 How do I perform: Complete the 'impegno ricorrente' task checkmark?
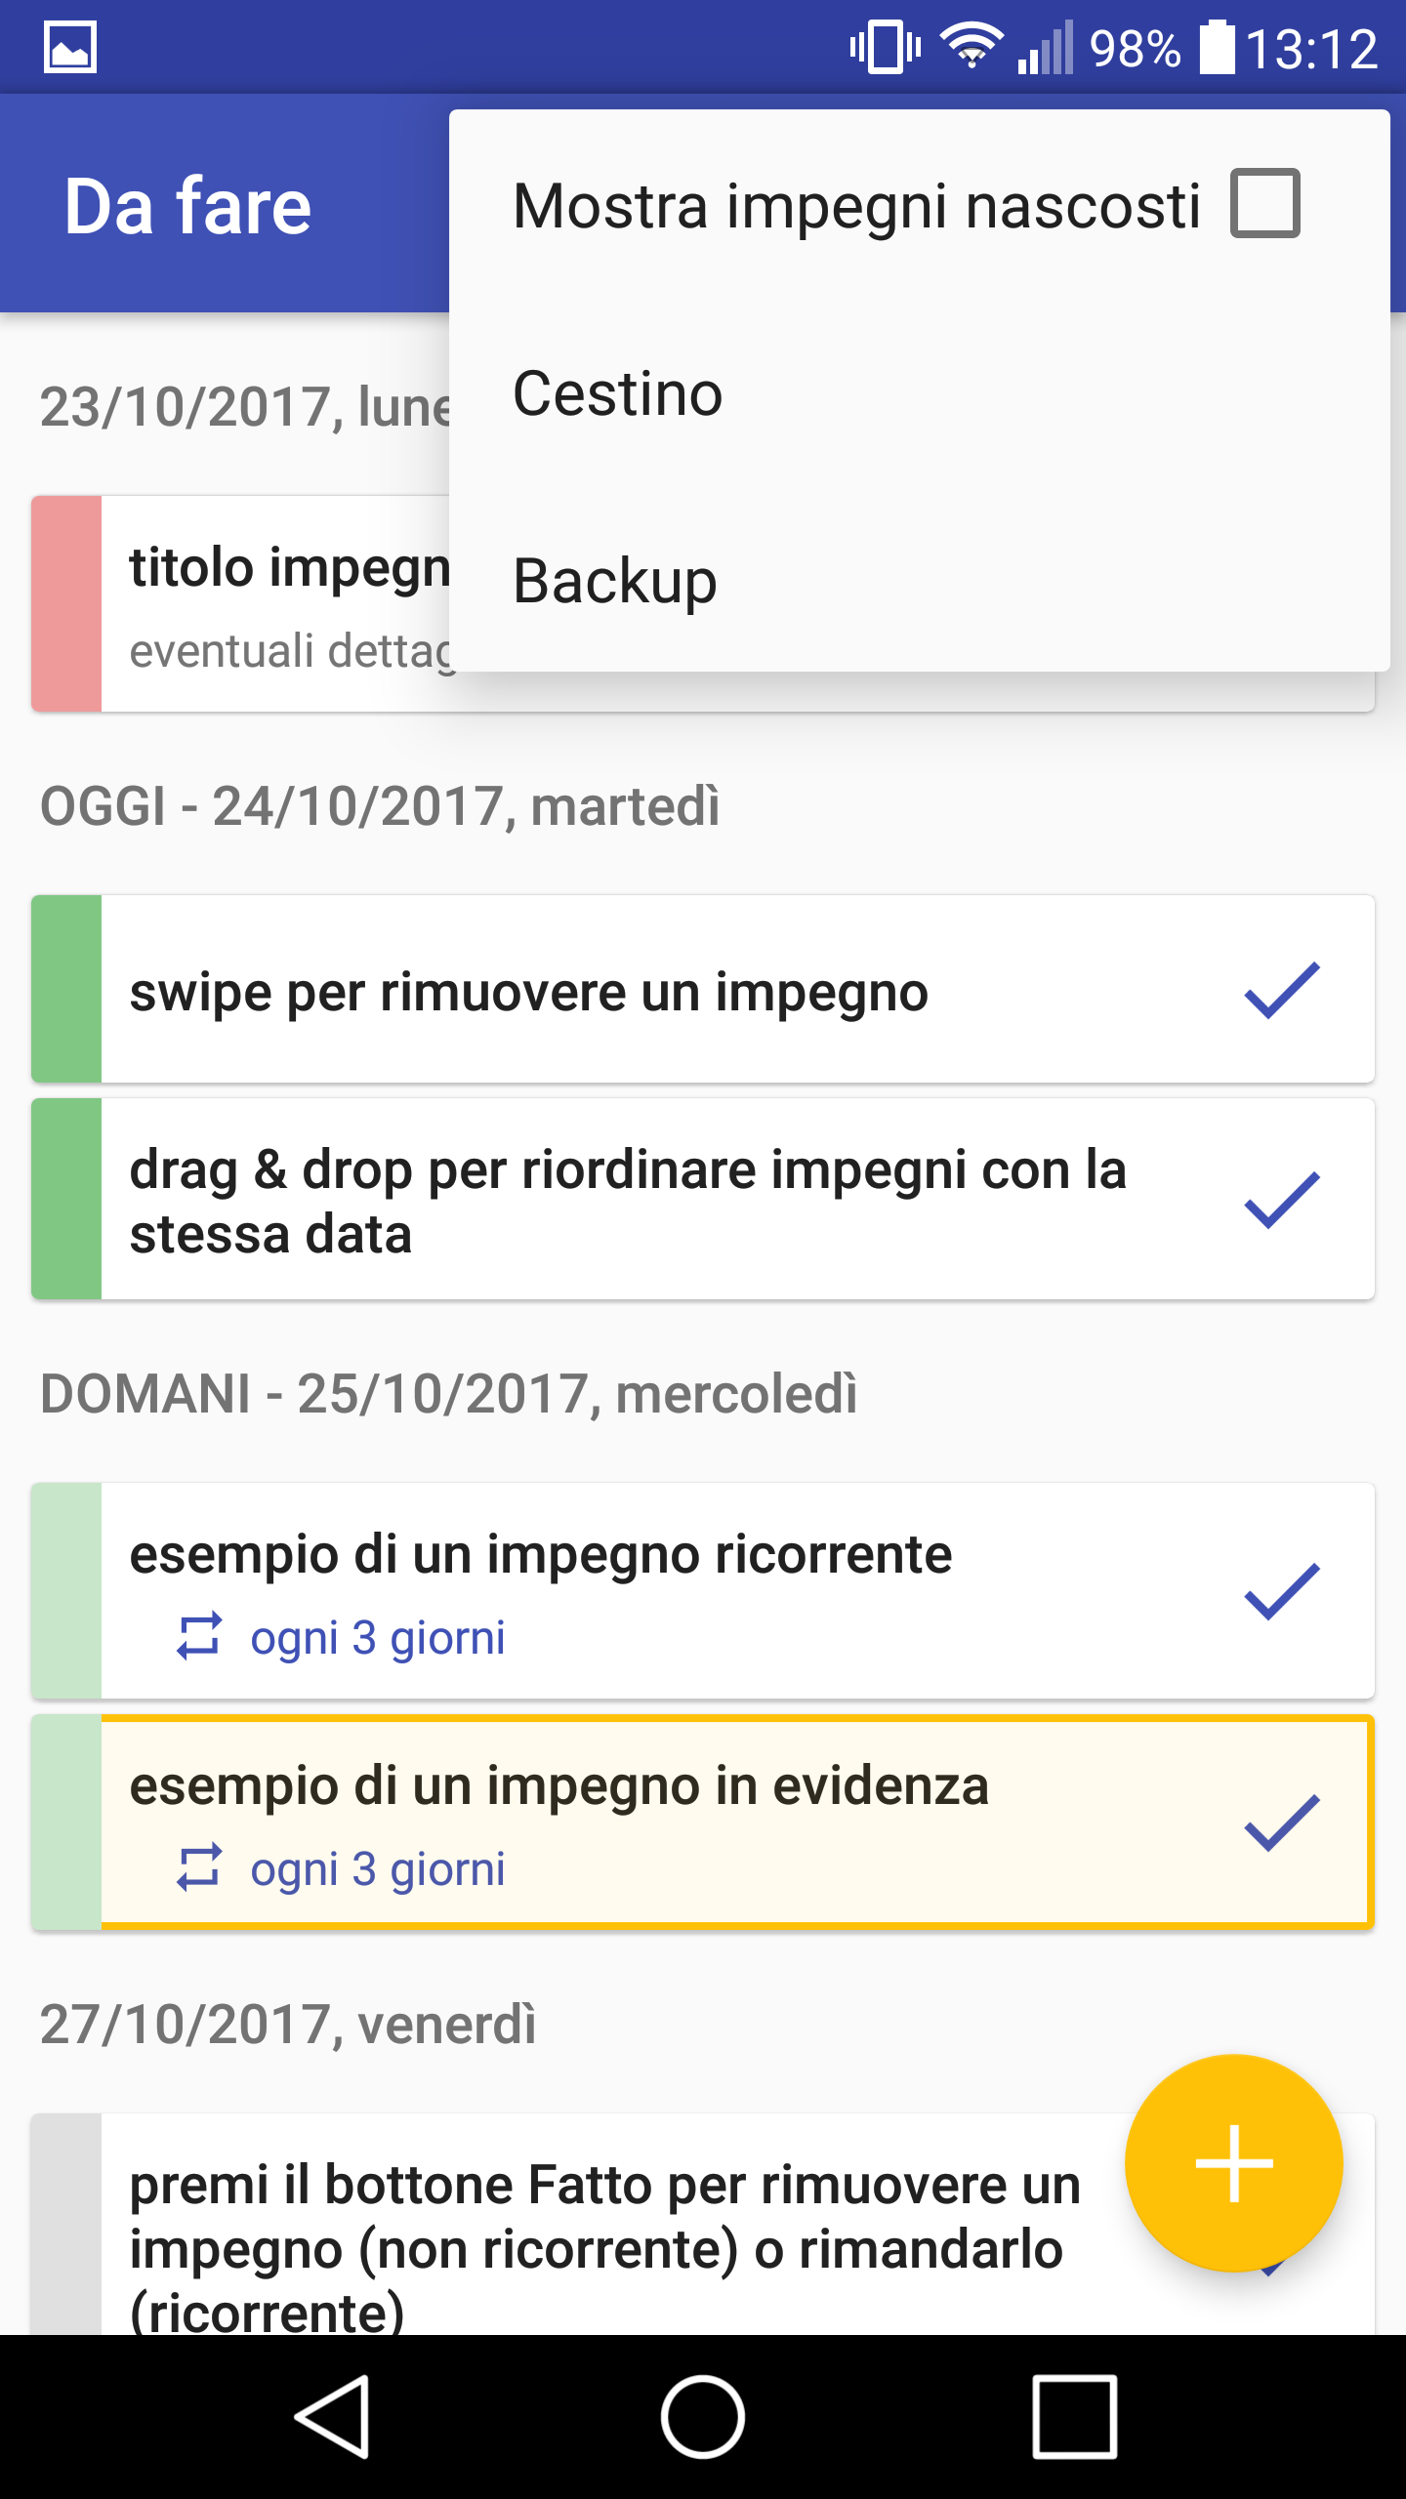(x=1281, y=1591)
